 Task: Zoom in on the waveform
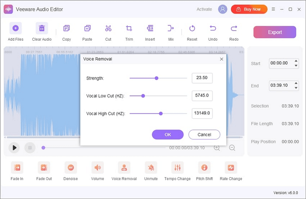217,148
